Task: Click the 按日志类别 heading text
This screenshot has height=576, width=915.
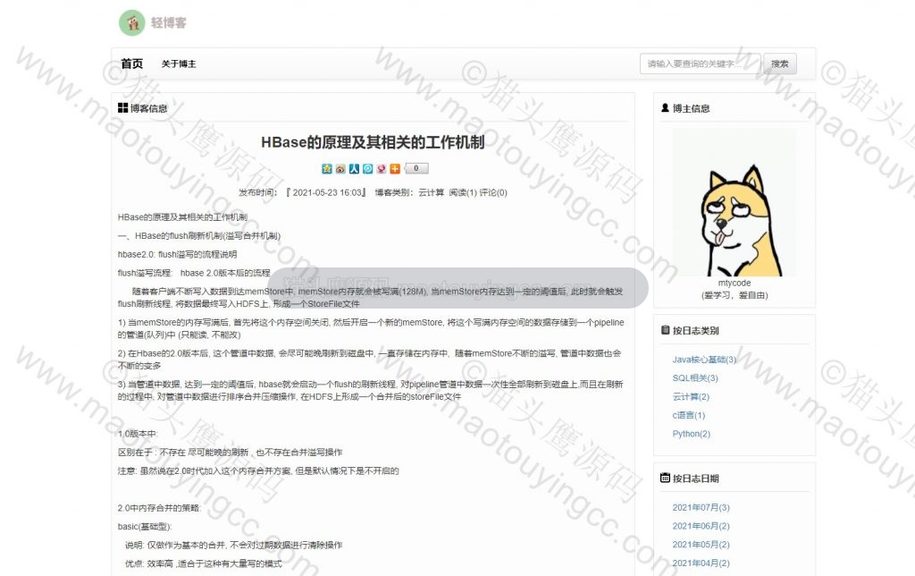Action: pyautogui.click(x=695, y=331)
